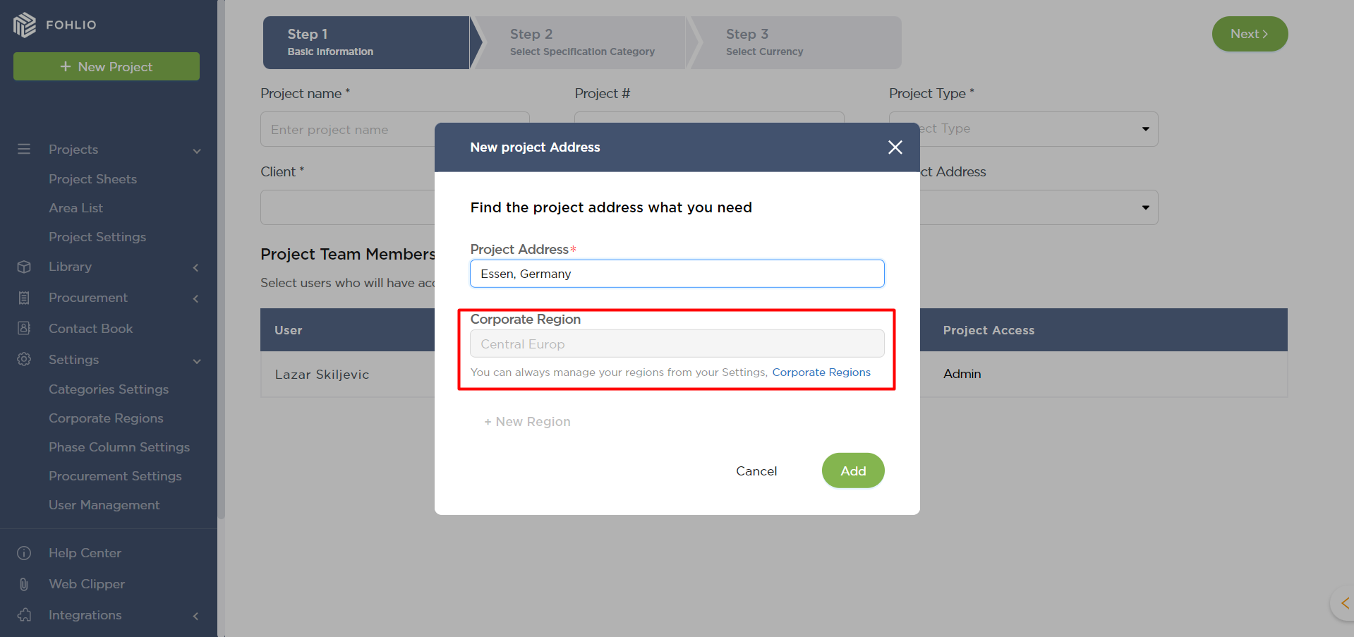Image resolution: width=1354 pixels, height=637 pixels.
Task: Click the Help Center info icon
Action: point(24,553)
